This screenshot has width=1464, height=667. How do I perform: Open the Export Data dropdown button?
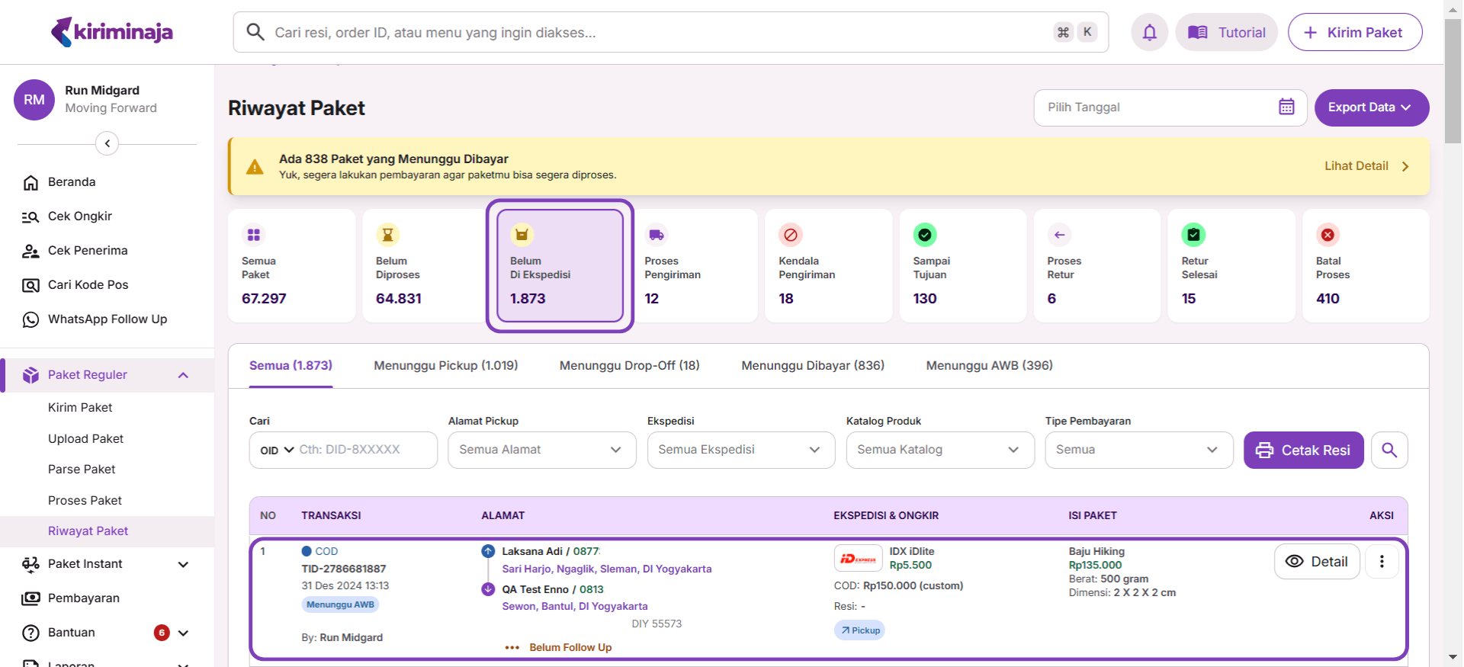pos(1370,107)
